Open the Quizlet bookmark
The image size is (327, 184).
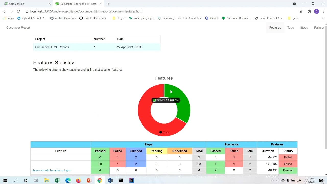pyautogui.click(x=212, y=18)
